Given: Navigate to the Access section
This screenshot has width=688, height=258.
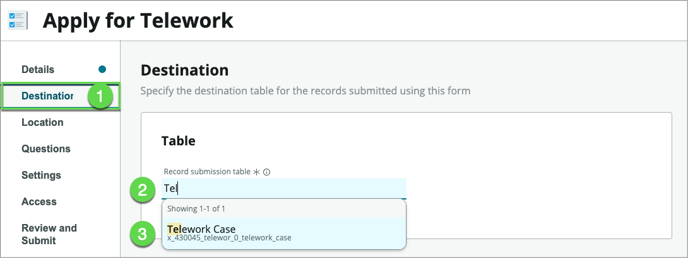Looking at the screenshot, I should [39, 201].
